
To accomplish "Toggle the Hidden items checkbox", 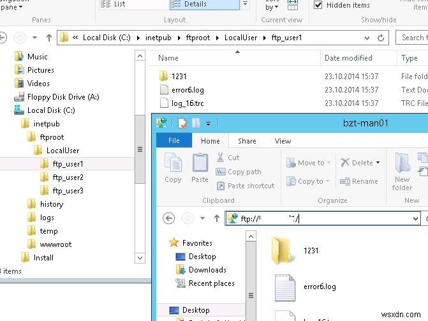I will point(318,5).
